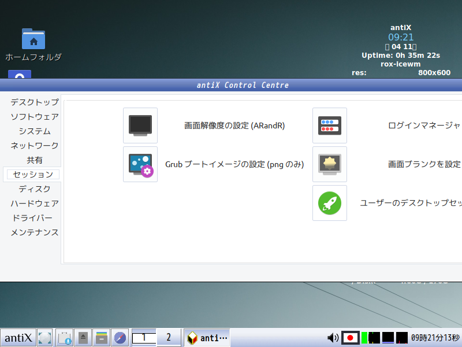Open the Grub boot image settings icon
Image resolution: width=462 pixels, height=347 pixels.
140,164
